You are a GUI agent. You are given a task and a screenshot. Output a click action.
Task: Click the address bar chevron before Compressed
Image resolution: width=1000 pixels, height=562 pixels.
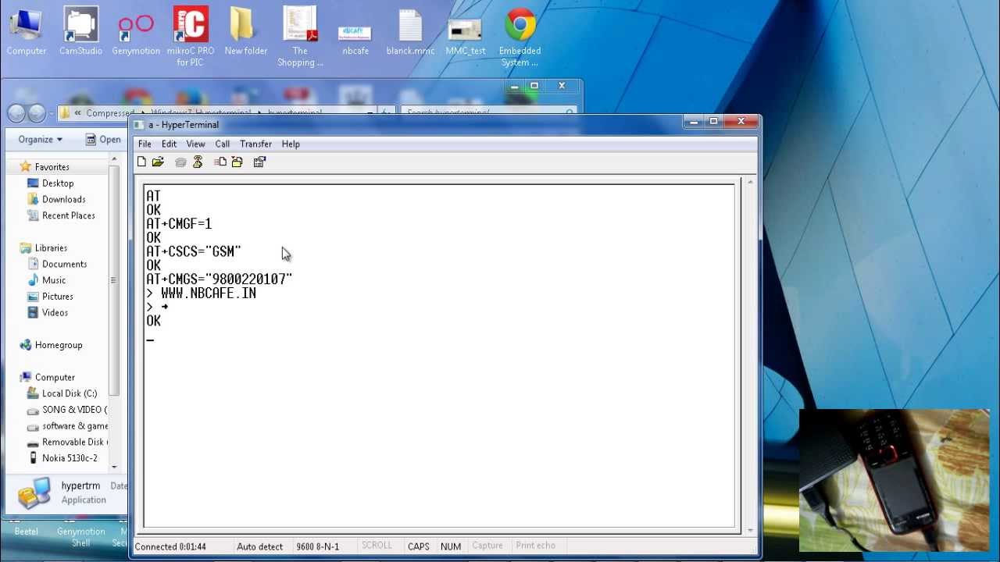78,113
